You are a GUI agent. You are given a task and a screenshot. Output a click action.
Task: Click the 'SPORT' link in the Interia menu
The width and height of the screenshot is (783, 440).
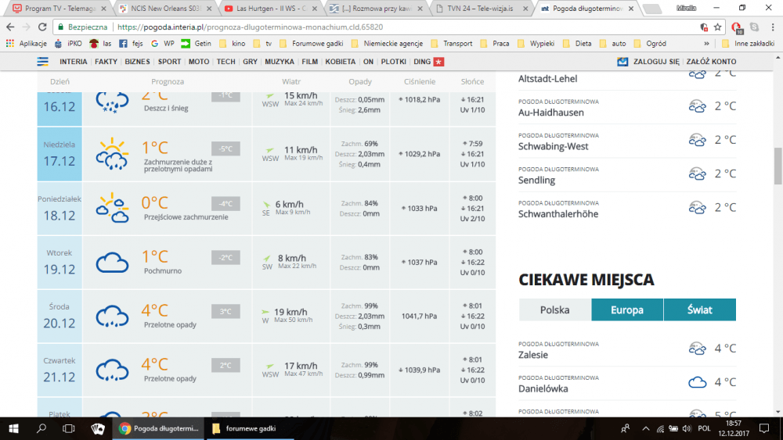click(x=169, y=62)
